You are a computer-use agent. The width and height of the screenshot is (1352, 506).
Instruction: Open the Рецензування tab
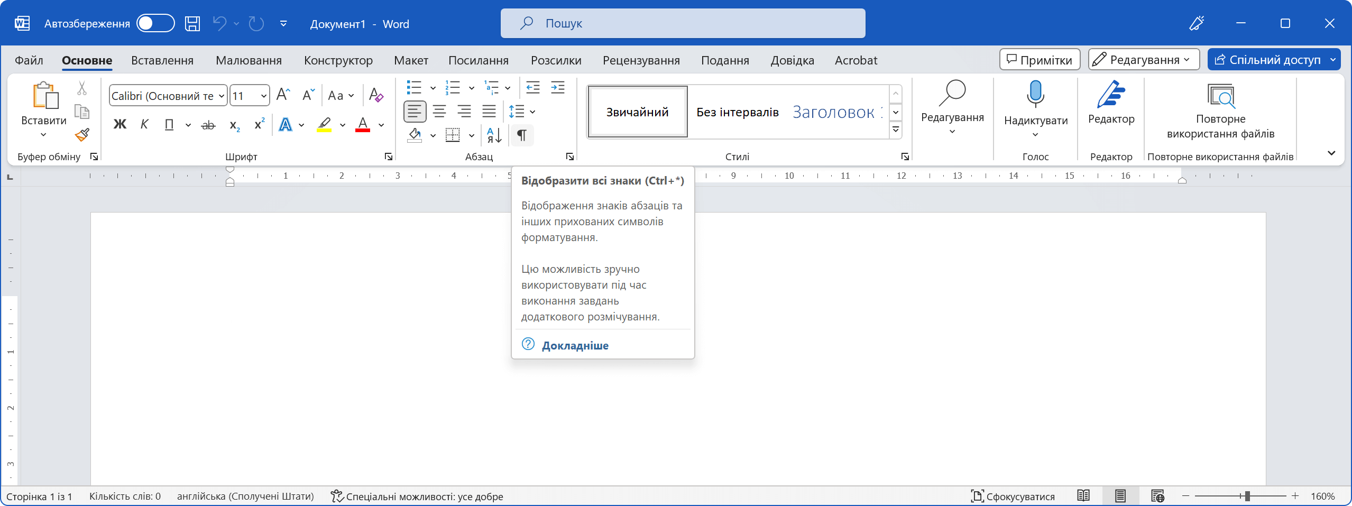click(641, 60)
